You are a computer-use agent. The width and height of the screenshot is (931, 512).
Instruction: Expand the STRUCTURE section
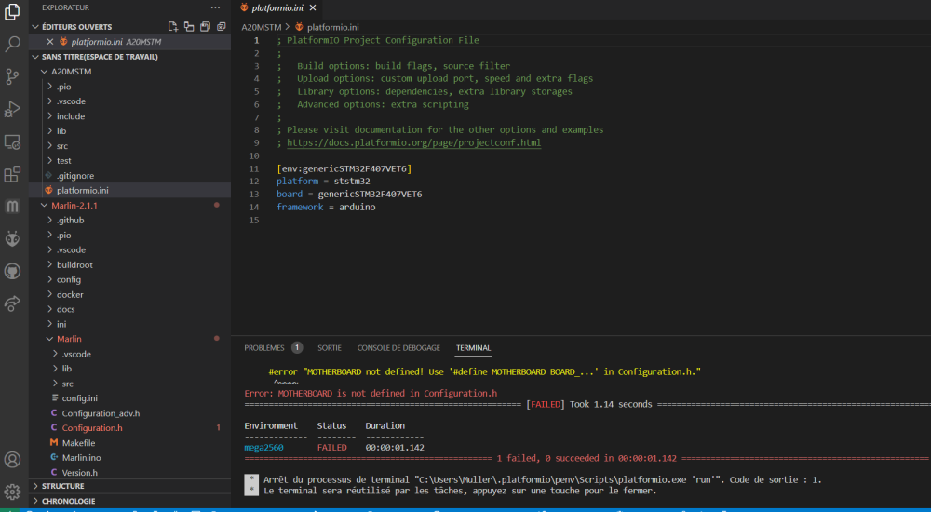[62, 486]
